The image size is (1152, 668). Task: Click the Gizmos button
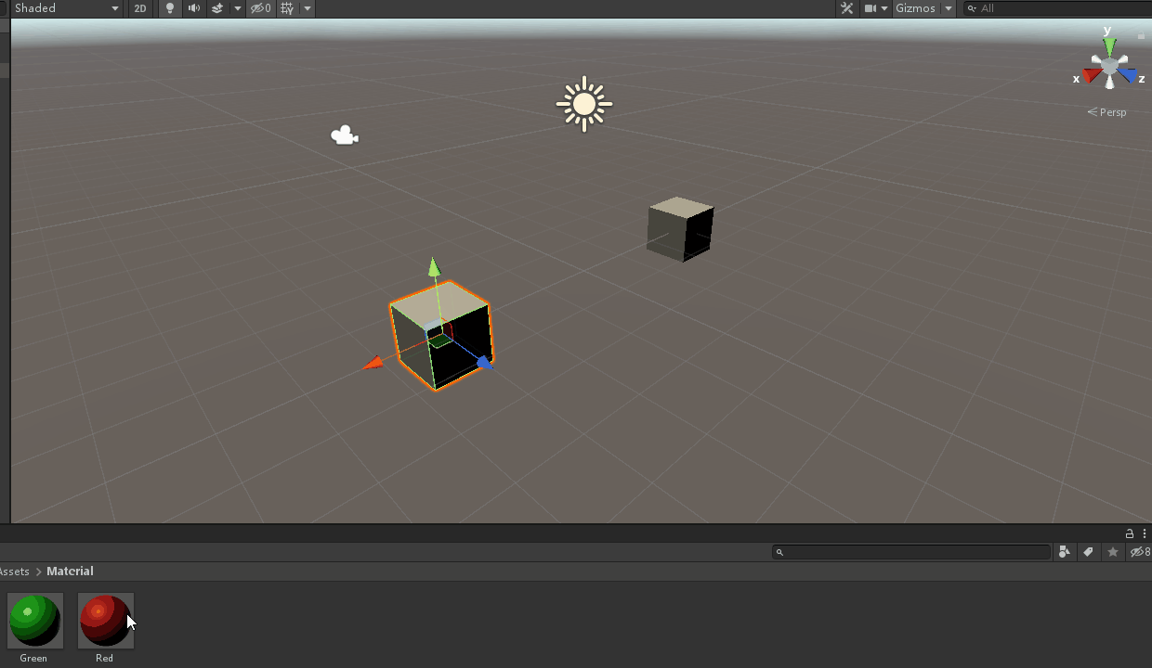point(915,8)
